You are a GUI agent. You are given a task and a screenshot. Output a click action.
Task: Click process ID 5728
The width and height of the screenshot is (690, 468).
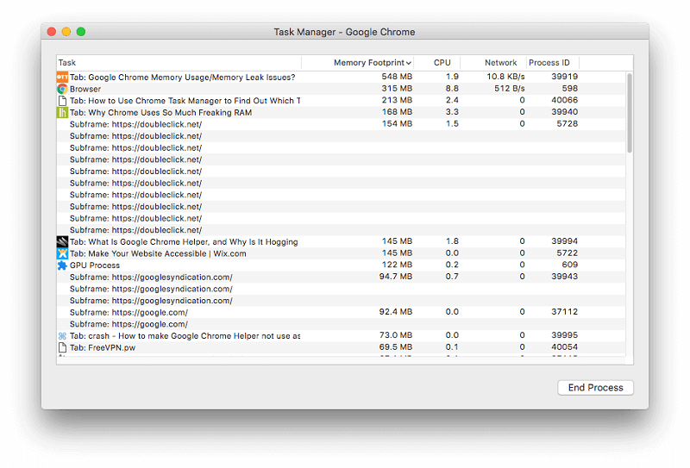[x=567, y=124]
